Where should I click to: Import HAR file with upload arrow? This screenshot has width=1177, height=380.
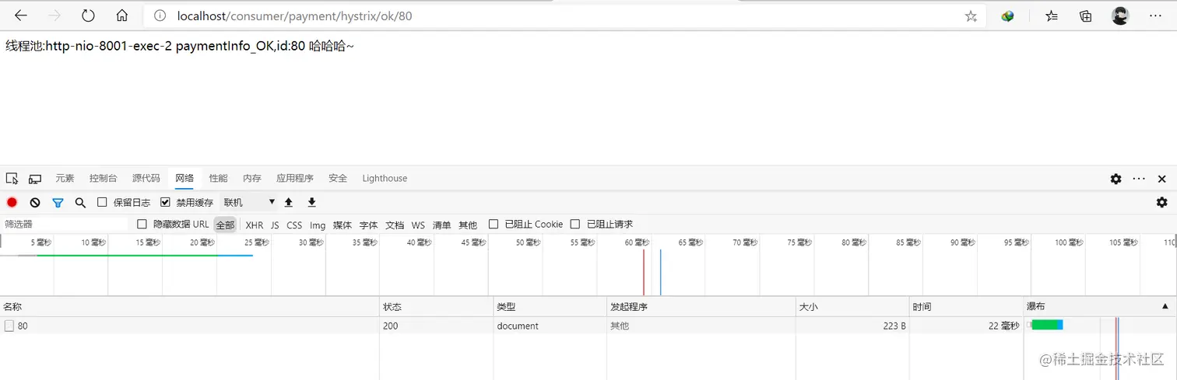(289, 202)
